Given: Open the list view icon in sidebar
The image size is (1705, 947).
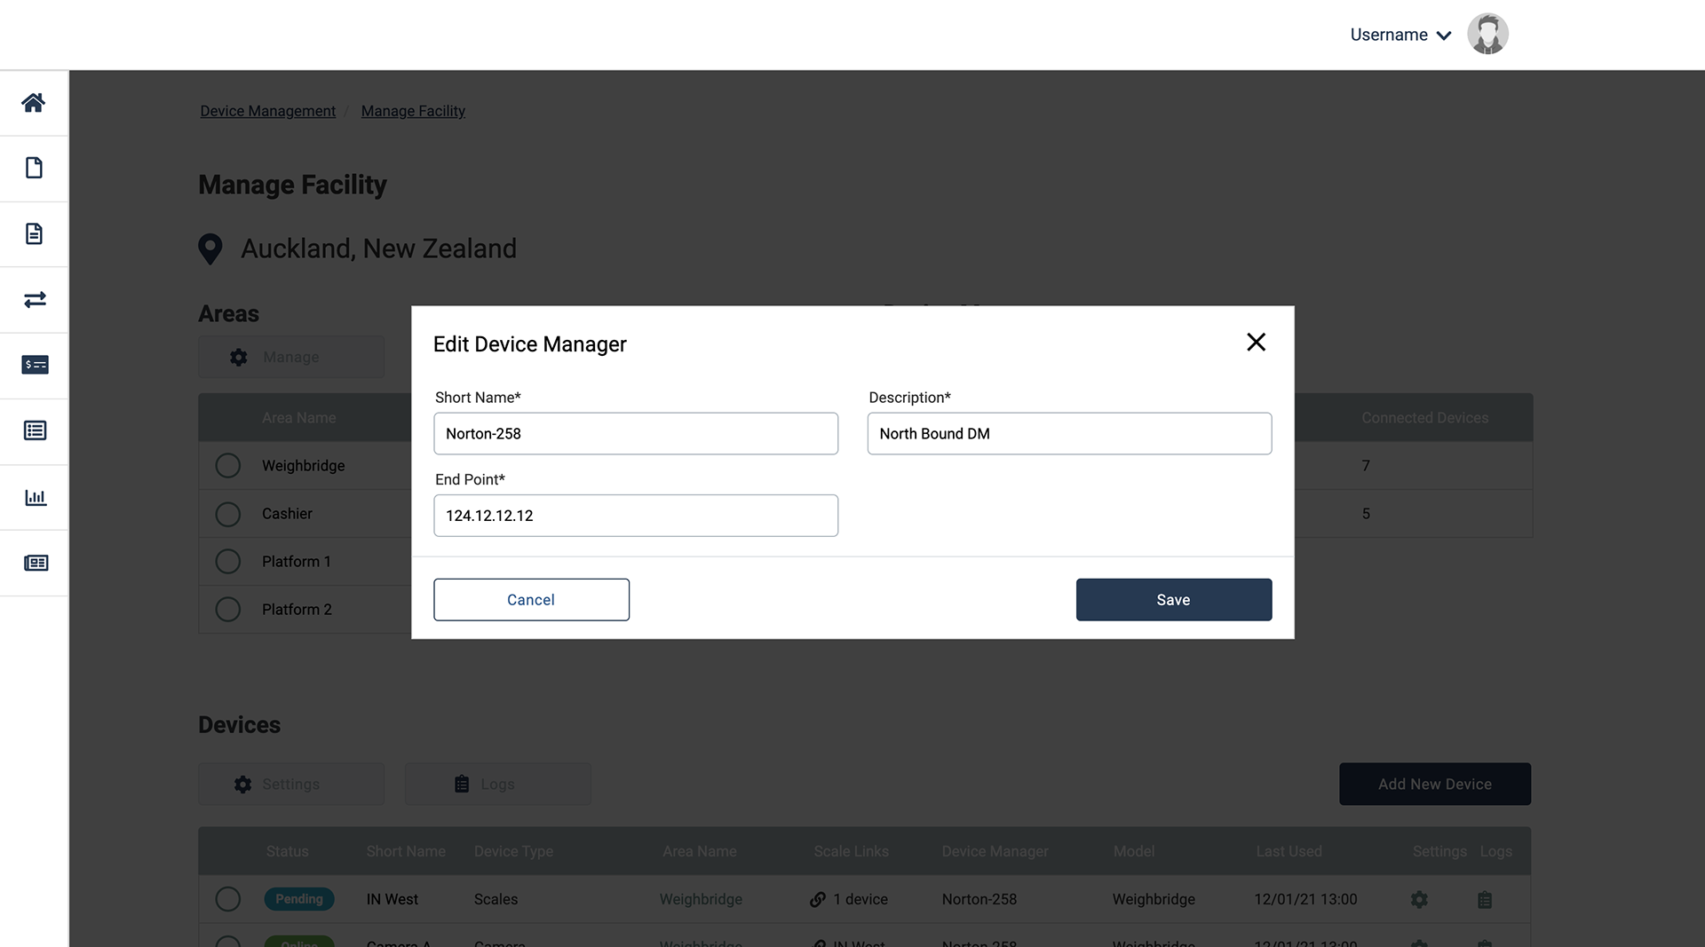Looking at the screenshot, I should 35,430.
